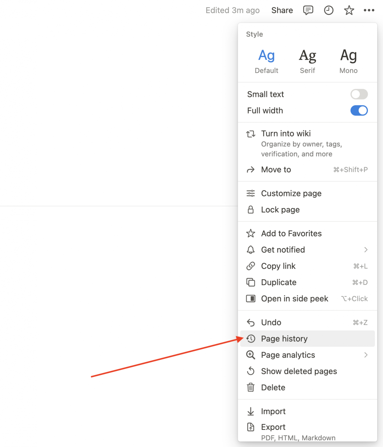This screenshot has width=383, height=447.
Task: Click the Full width label
Action: tap(265, 111)
